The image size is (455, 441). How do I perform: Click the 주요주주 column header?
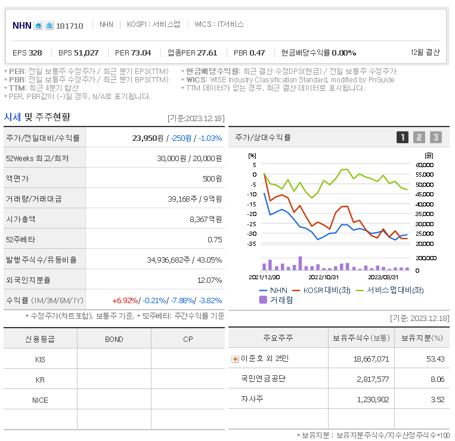(x=278, y=338)
